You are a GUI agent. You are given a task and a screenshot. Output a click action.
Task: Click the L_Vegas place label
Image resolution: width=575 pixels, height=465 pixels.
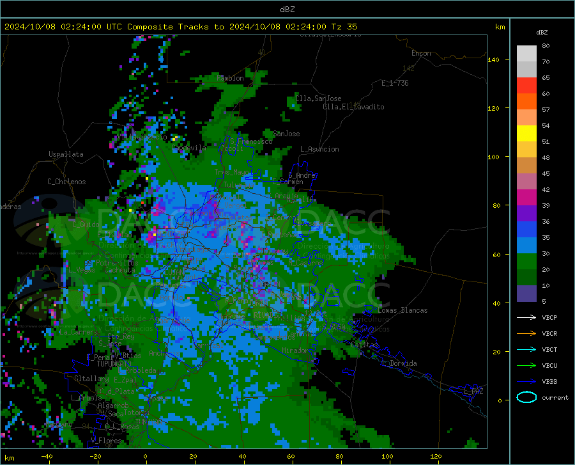click(82, 270)
